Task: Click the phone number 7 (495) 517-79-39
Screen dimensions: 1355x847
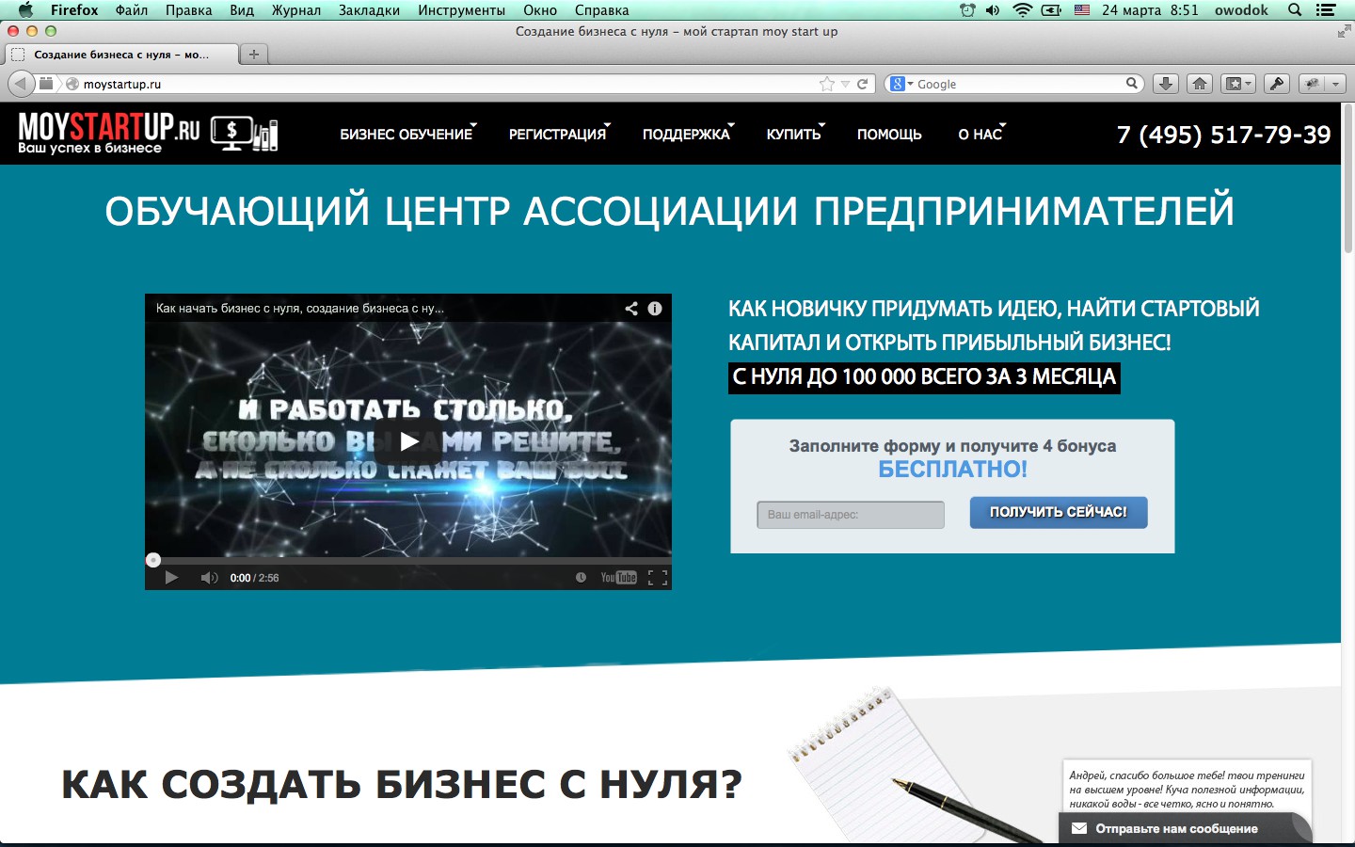Action: click(1224, 135)
